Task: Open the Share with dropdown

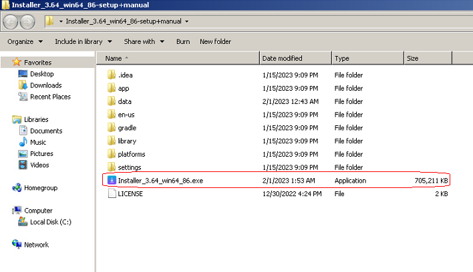Action: [x=143, y=41]
